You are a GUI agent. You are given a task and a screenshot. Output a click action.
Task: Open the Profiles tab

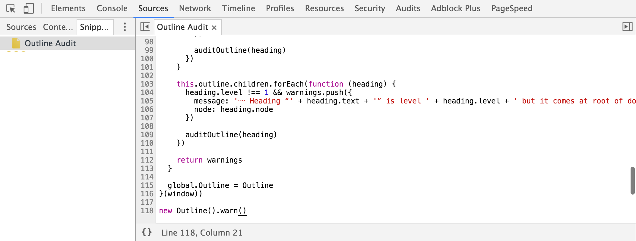coord(280,8)
